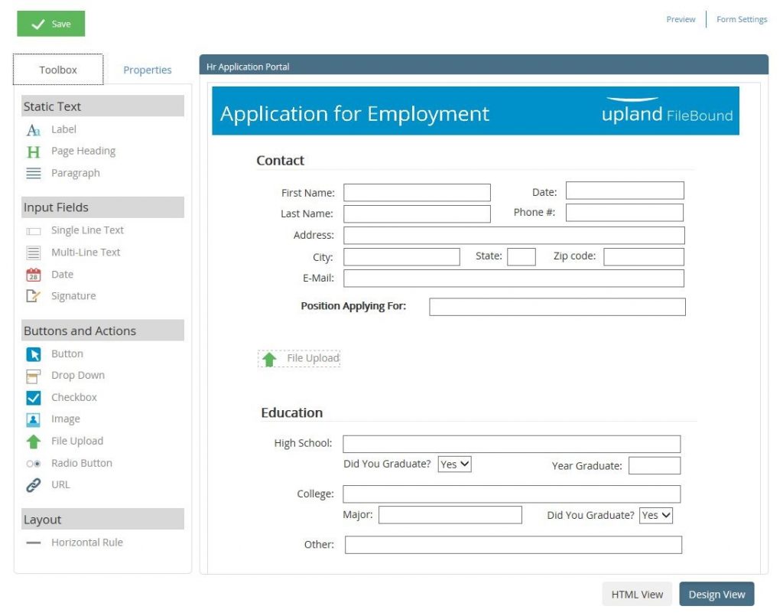
Task: Click the upland FileBound logo
Action: [x=667, y=111]
